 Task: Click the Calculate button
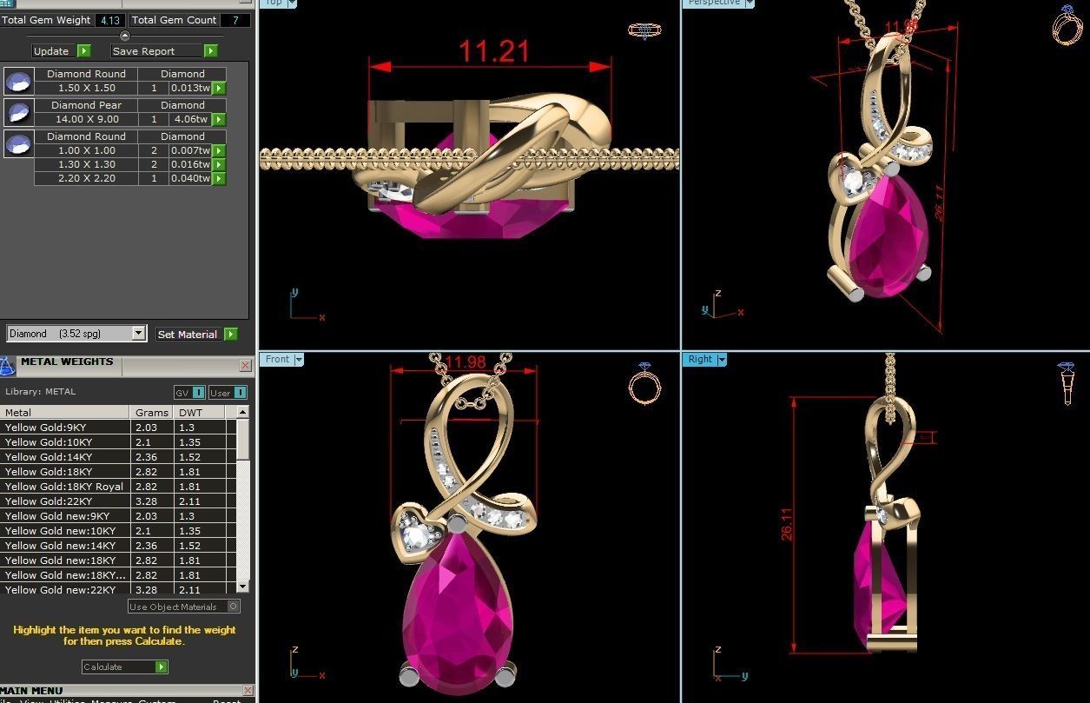point(125,667)
